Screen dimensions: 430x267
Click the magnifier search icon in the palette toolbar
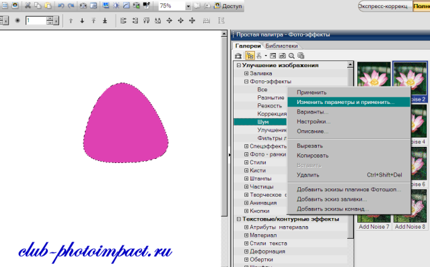pos(291,56)
